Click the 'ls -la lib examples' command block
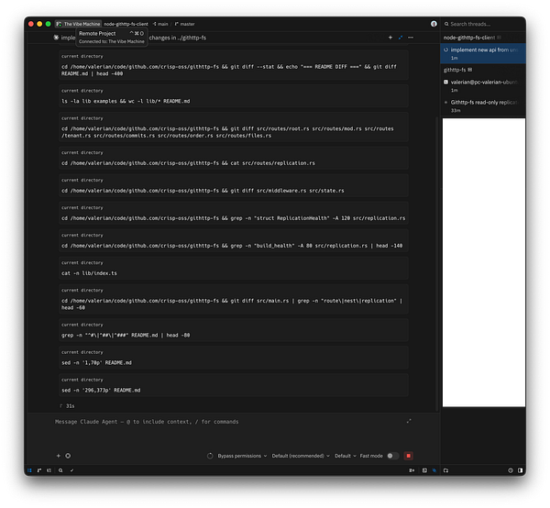The width and height of the screenshot is (550, 508). pos(234,95)
